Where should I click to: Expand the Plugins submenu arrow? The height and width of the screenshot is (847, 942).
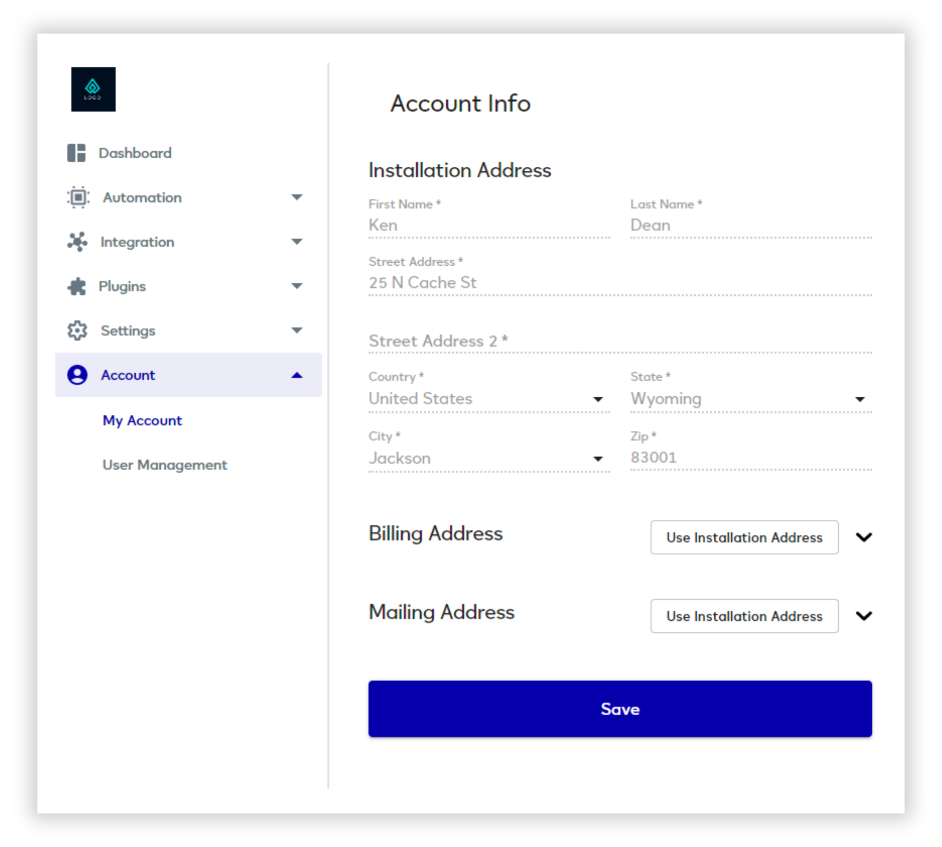pyautogui.click(x=297, y=286)
